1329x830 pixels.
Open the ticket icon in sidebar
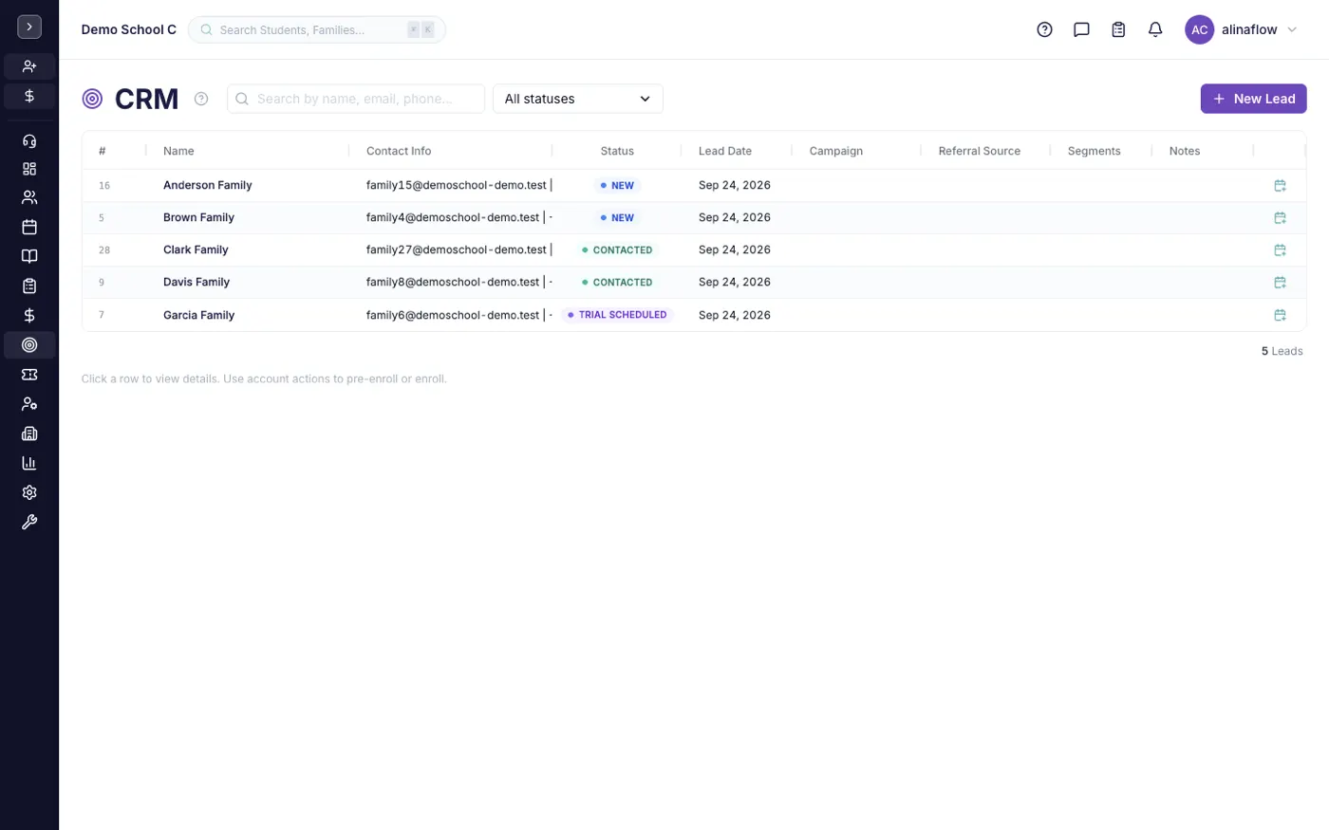coord(29,375)
